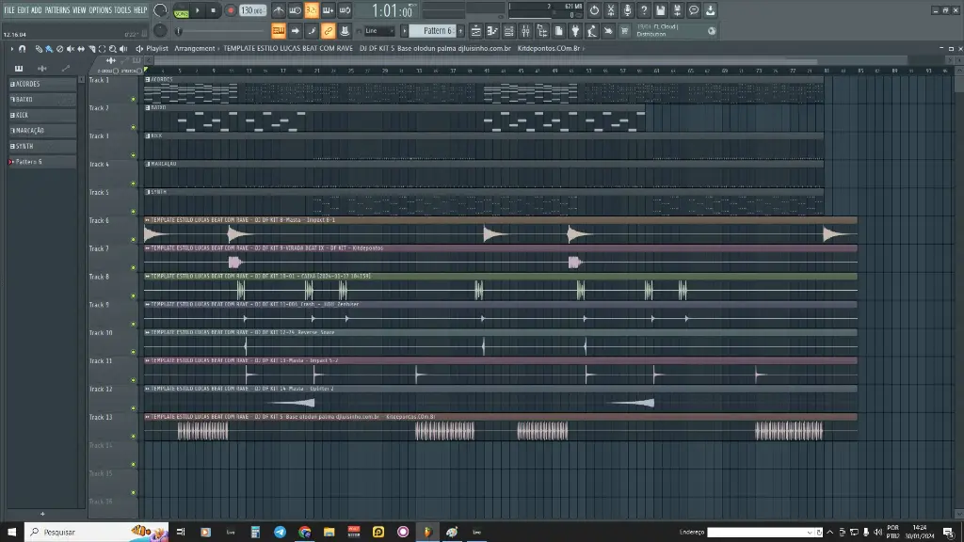Viewport: 964px width, 542px height.
Task: Click Arrangement in playlist breadcrumb
Action: pos(194,49)
